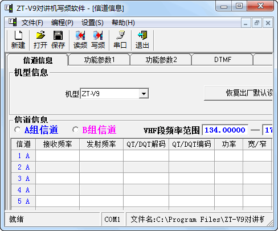Click the 发射频率 column header
This screenshot has height=231, width=278.
(101, 144)
